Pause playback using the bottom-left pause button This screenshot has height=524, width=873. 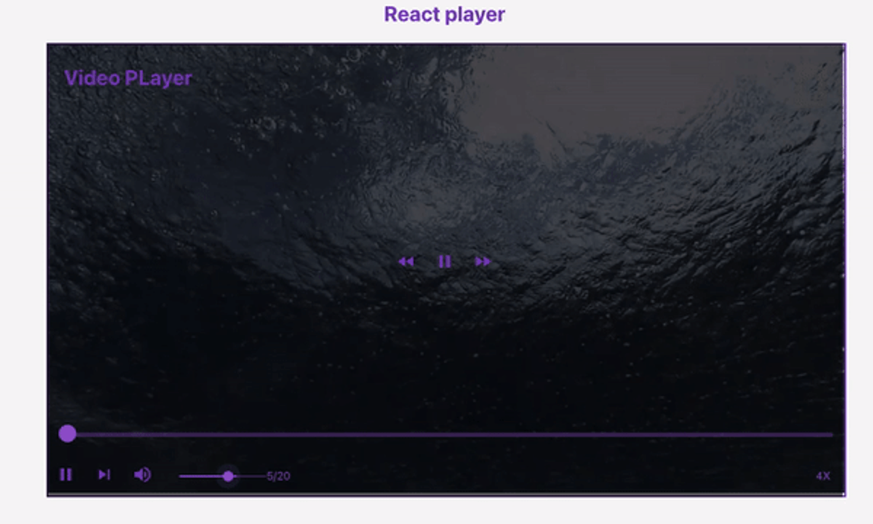pyautogui.click(x=66, y=475)
